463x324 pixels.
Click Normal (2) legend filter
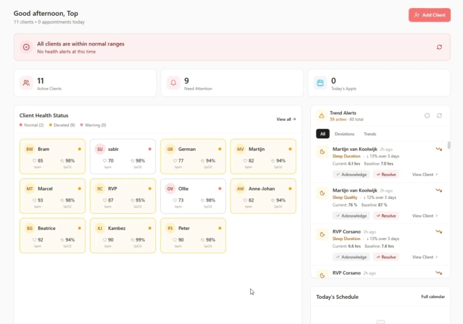point(32,125)
